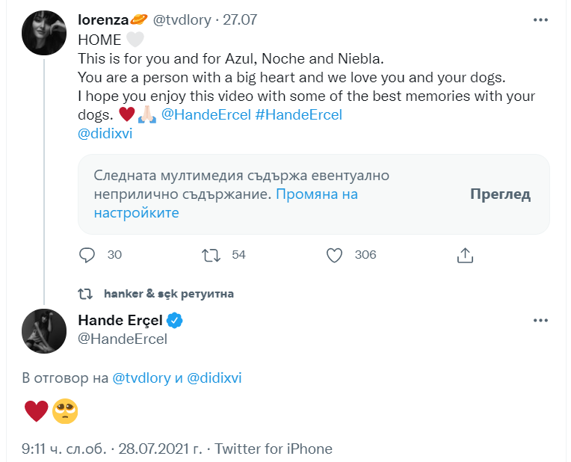Viewport: 571px width, 462px height.
Task: Click the retweet arrows icon
Action: pyautogui.click(x=212, y=255)
